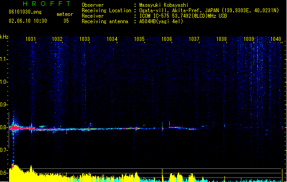Select the filename 06101030.png
Viewport: 287px width, 182px height.
click(25, 12)
